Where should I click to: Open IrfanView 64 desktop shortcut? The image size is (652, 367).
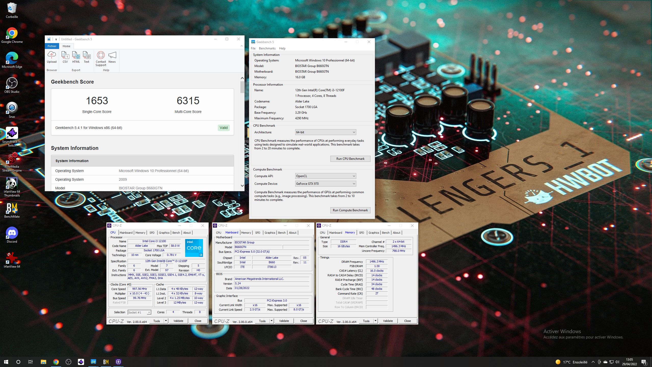point(12,260)
